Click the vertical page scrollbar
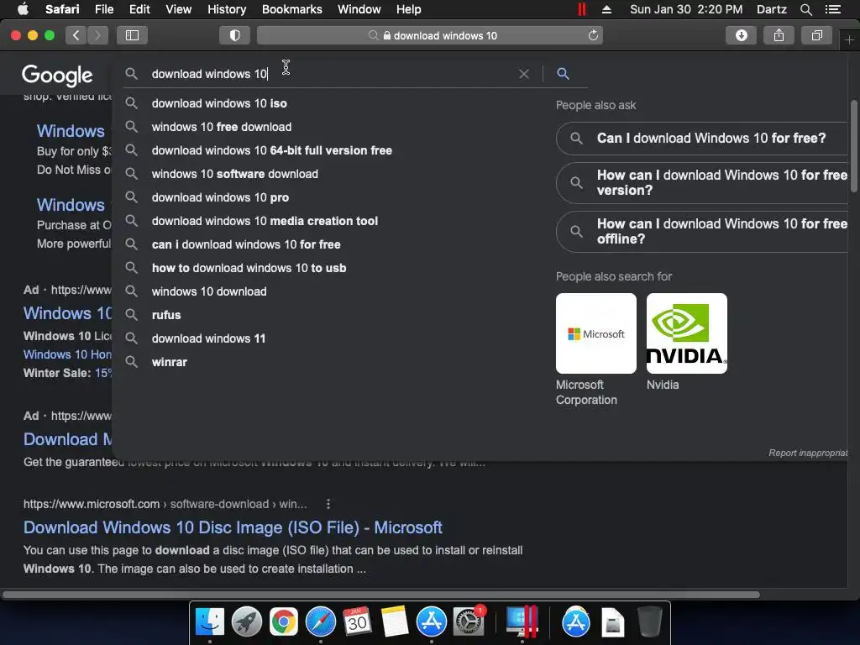 pyautogui.click(x=854, y=146)
